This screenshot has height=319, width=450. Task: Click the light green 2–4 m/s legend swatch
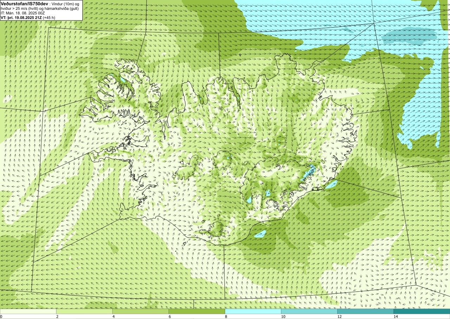(x=84, y=312)
